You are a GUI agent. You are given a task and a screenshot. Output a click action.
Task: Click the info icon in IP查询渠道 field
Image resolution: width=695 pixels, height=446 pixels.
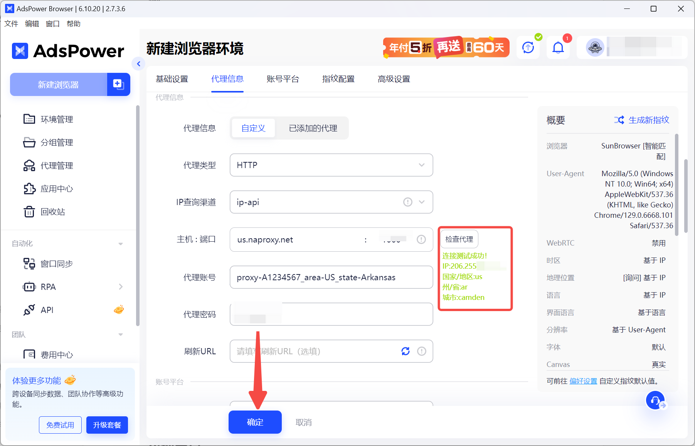(408, 202)
